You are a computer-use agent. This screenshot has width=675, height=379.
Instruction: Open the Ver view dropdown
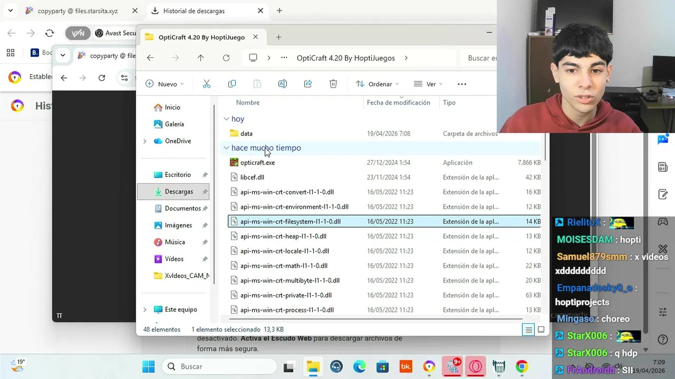428,84
